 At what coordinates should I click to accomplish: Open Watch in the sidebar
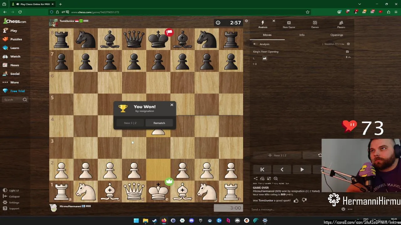(x=12, y=57)
